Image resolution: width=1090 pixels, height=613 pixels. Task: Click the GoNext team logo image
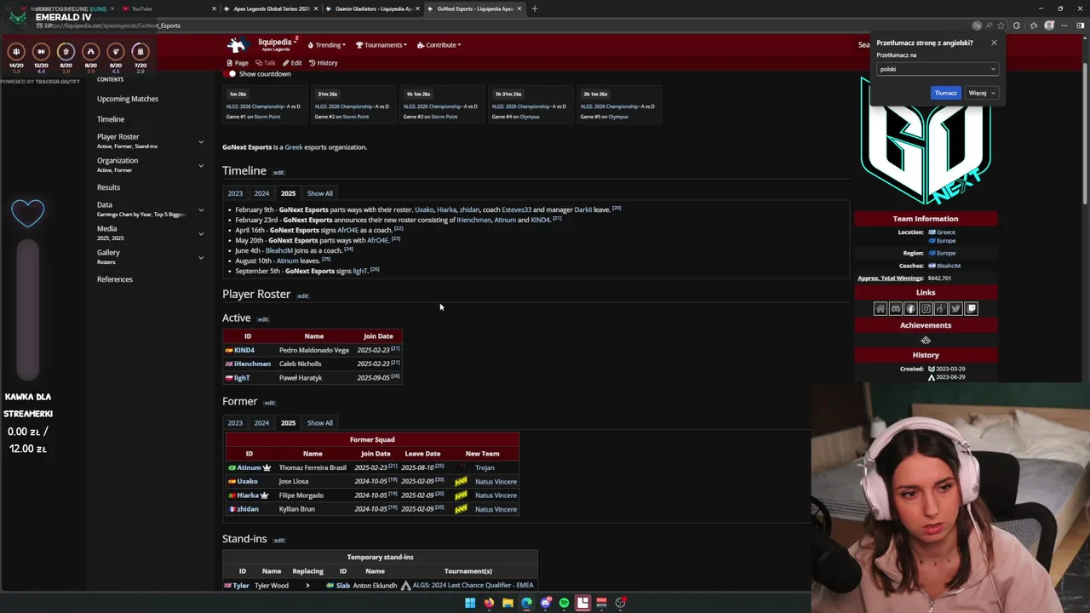pyautogui.click(x=926, y=140)
